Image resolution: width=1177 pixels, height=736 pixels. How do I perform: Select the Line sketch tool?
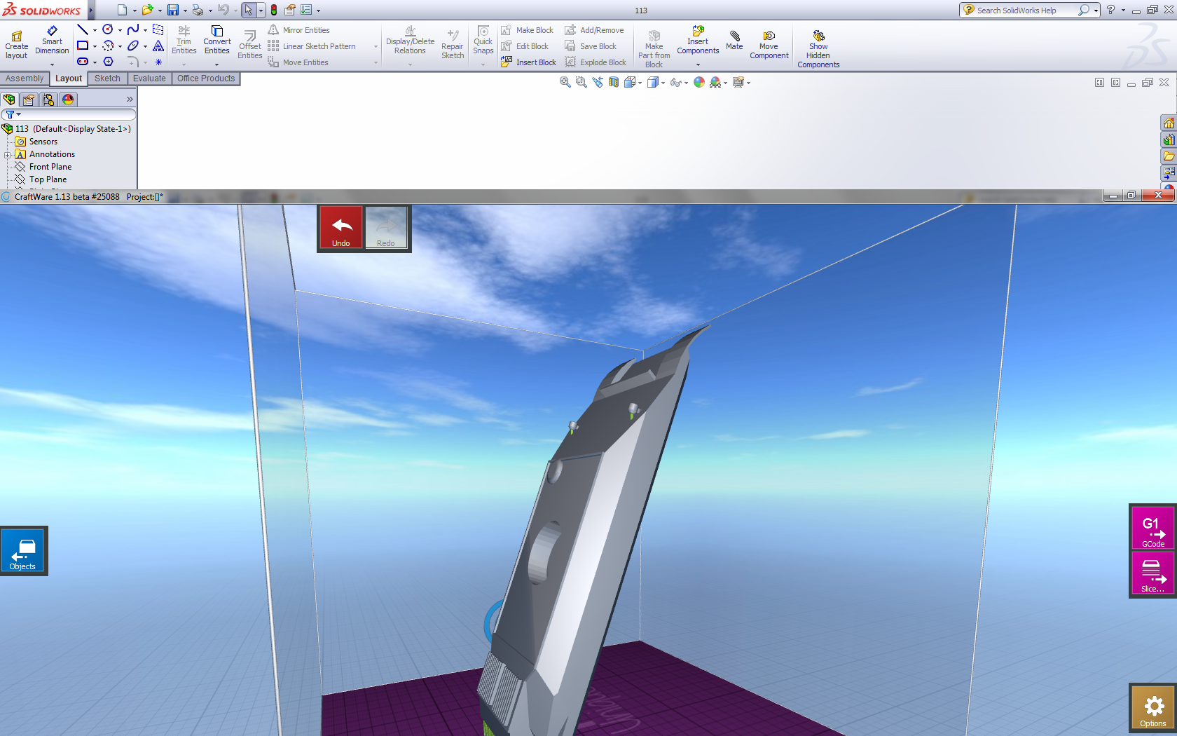(83, 29)
